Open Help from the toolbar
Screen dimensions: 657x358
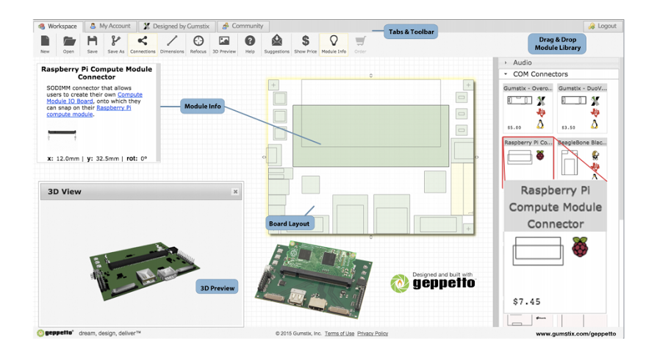tap(250, 44)
